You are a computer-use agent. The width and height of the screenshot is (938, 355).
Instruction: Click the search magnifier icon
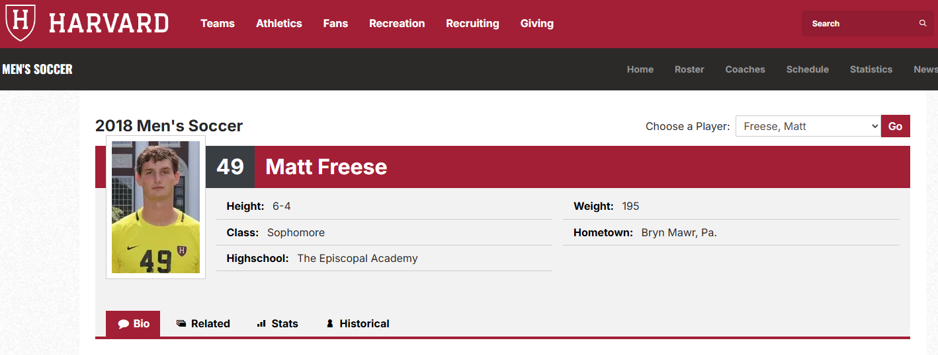[923, 24]
